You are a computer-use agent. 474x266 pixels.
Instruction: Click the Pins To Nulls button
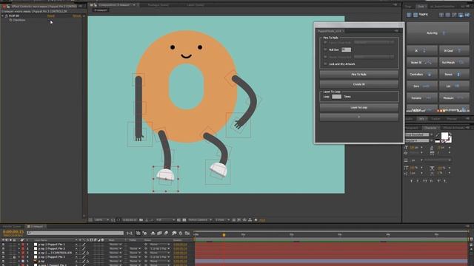358,74
